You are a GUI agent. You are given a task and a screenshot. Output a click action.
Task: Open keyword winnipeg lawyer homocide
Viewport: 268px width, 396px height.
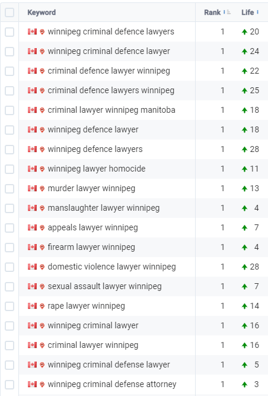97,169
